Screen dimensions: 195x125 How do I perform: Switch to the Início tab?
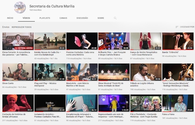(x=10, y=18)
